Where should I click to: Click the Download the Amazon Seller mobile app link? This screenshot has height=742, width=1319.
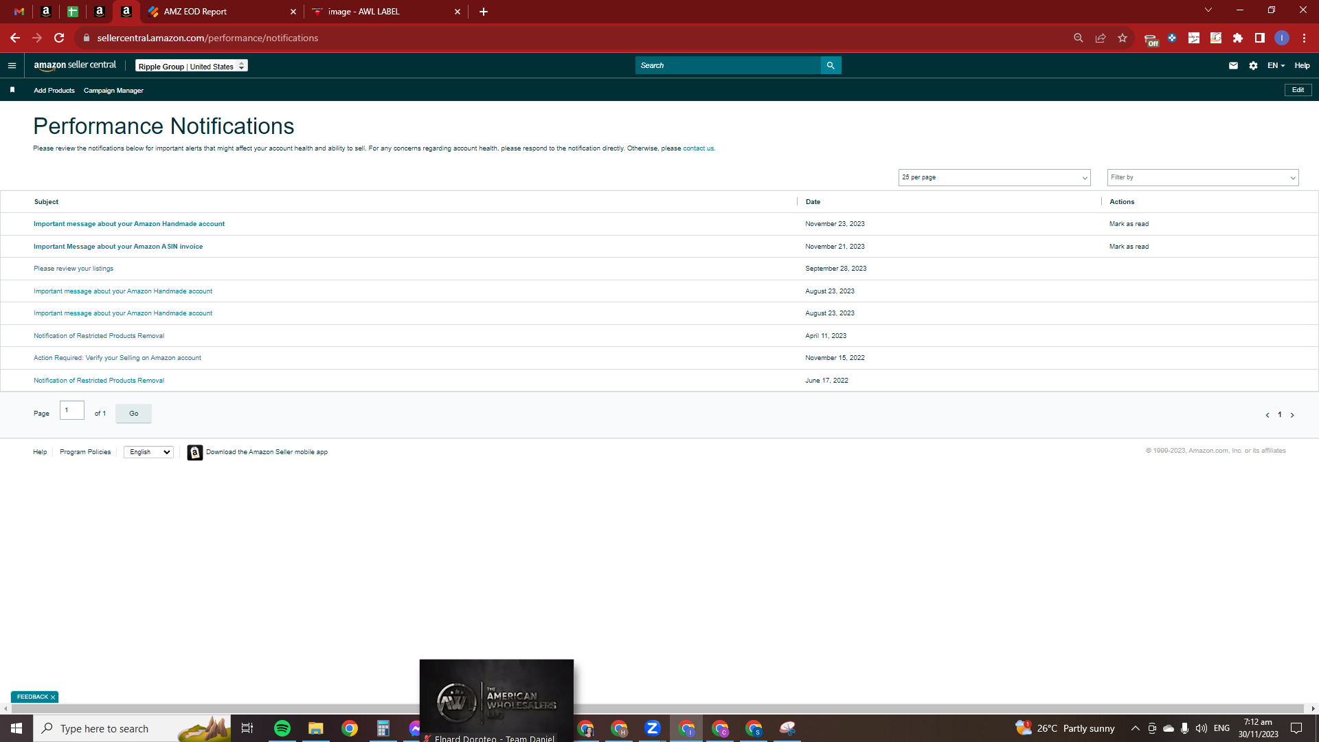coord(267,452)
